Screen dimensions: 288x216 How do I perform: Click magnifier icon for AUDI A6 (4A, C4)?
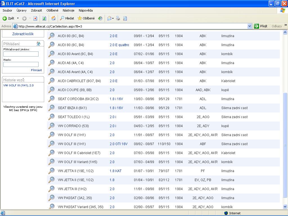[51, 63]
